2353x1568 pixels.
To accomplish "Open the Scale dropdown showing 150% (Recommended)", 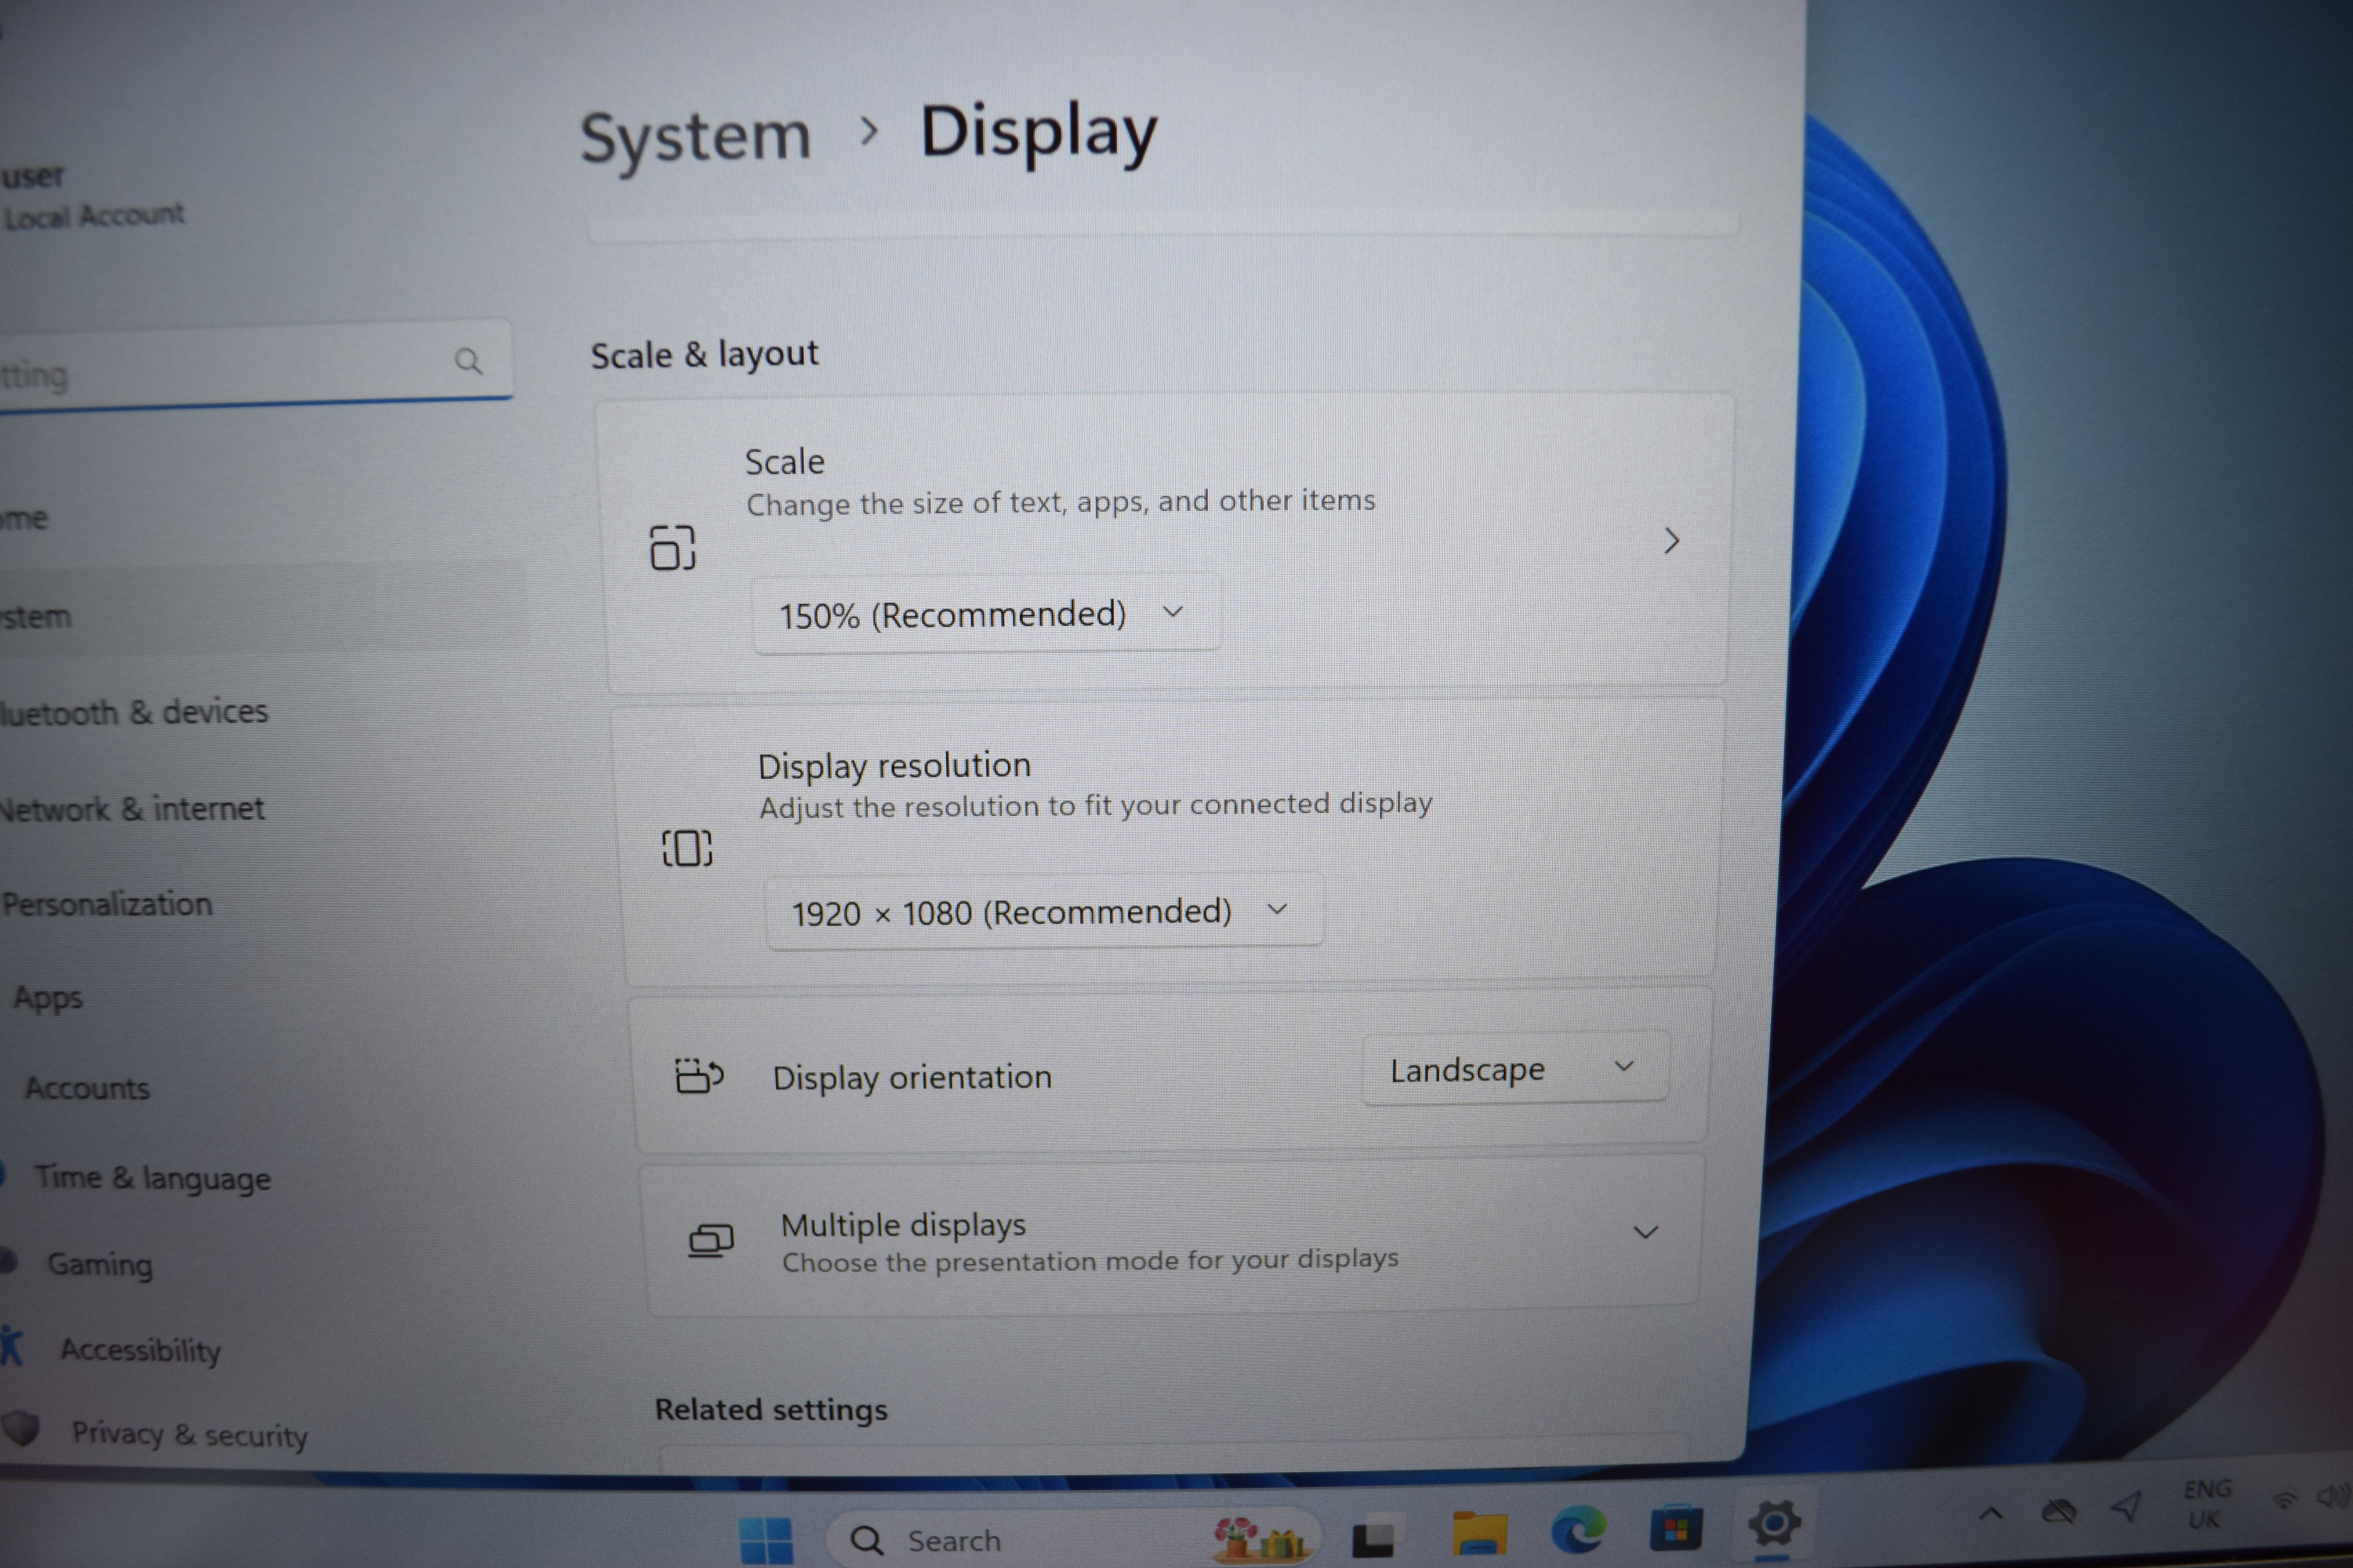I will point(986,614).
